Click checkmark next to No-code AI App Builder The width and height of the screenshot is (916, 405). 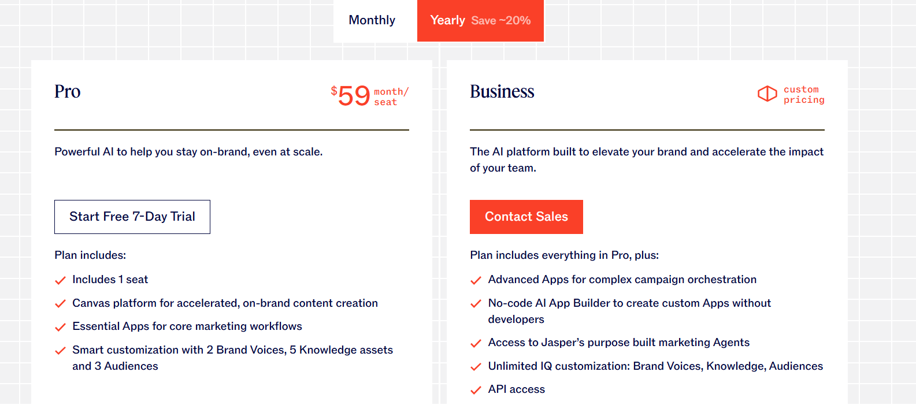pyautogui.click(x=476, y=304)
